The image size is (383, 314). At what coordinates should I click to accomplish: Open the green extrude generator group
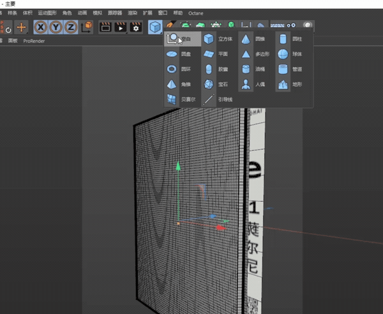pos(201,25)
